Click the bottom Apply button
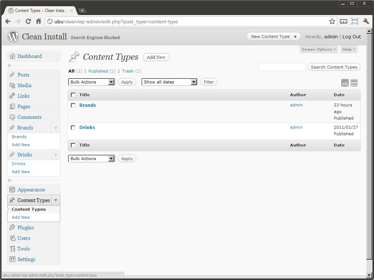Viewport: 374px width, 280px height. tap(127, 159)
